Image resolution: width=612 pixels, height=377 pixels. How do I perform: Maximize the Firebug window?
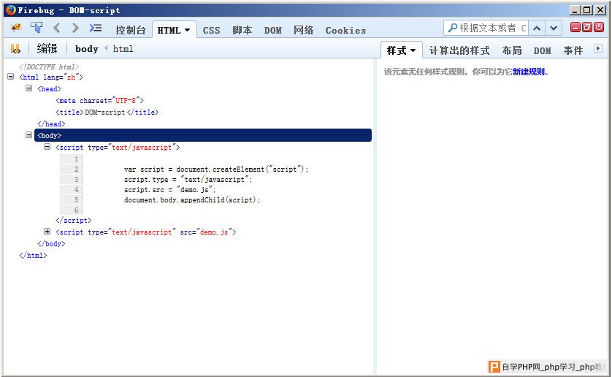coord(587,10)
